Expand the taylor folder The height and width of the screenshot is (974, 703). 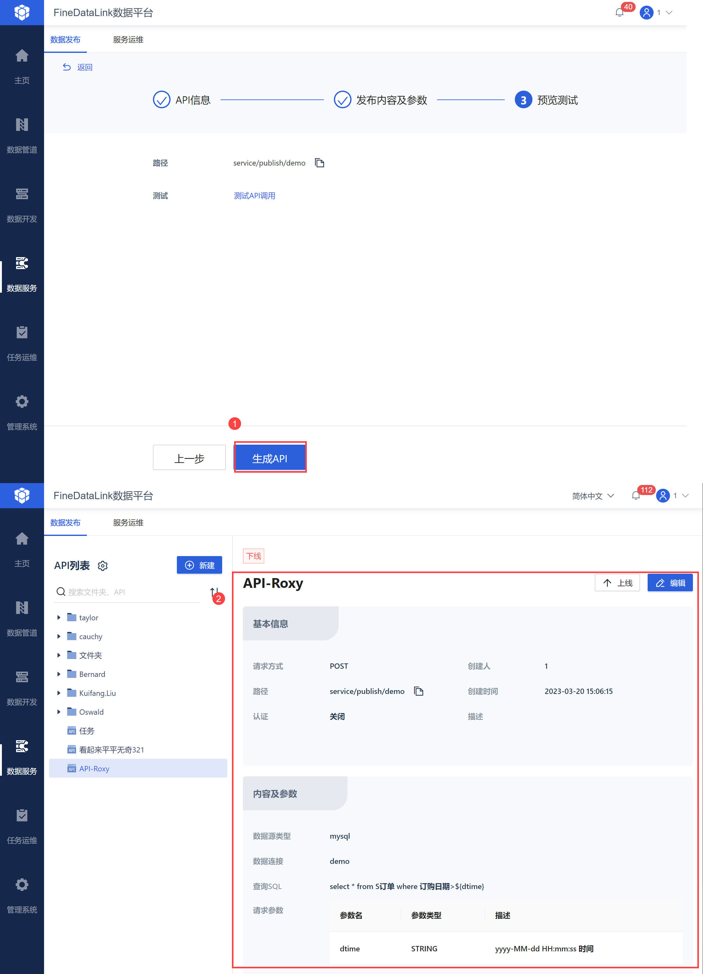click(59, 617)
